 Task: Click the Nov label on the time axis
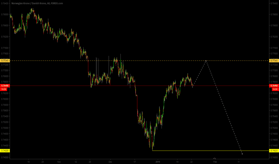click(59, 162)
